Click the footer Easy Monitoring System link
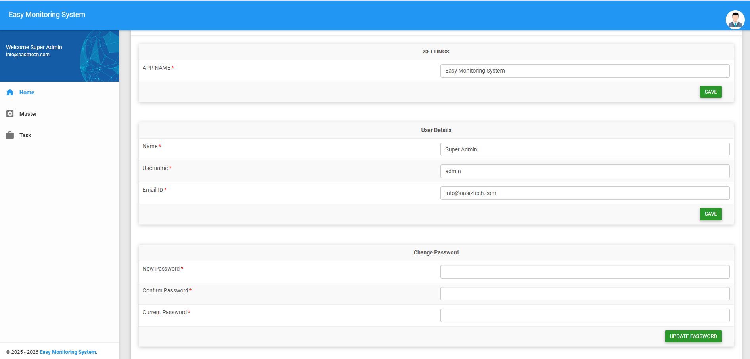The height and width of the screenshot is (359, 750). pos(68,352)
